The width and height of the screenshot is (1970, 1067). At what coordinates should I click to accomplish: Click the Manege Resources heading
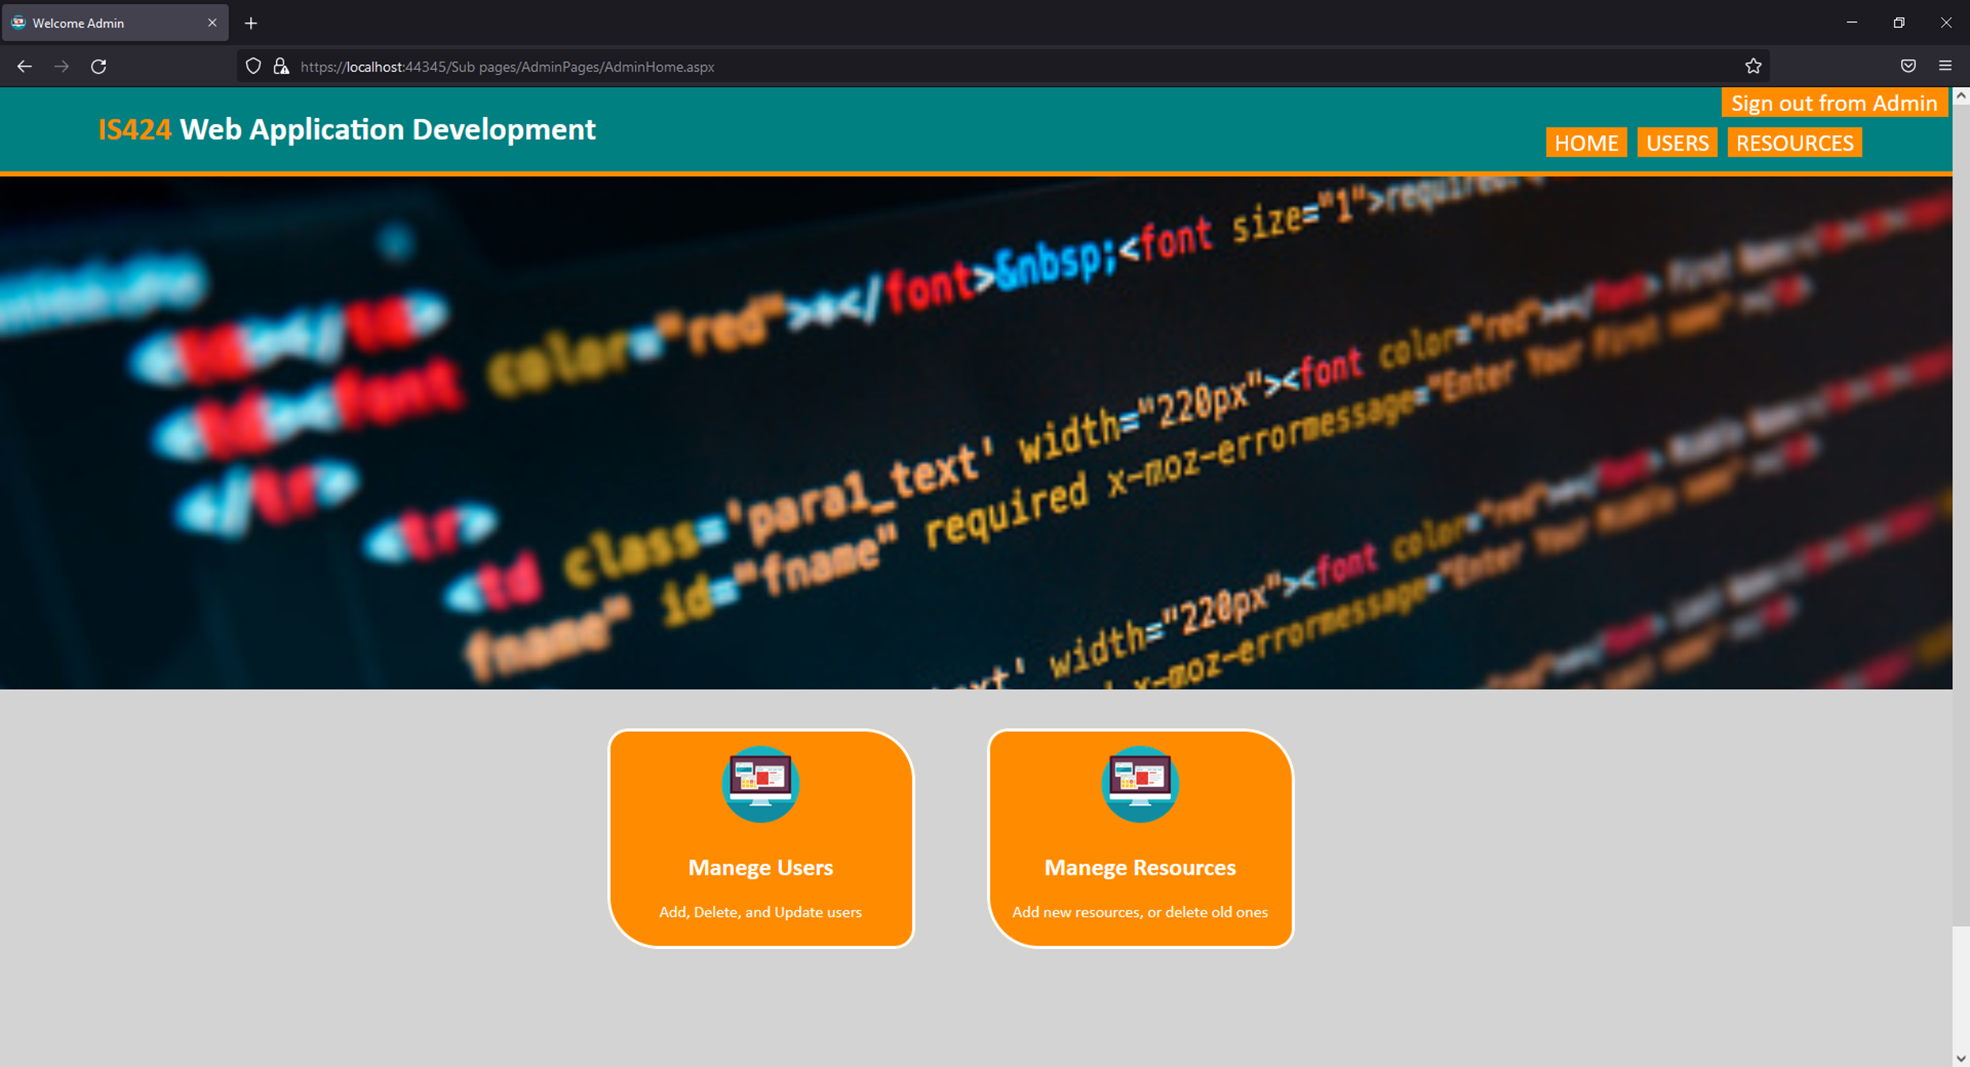[x=1140, y=868]
